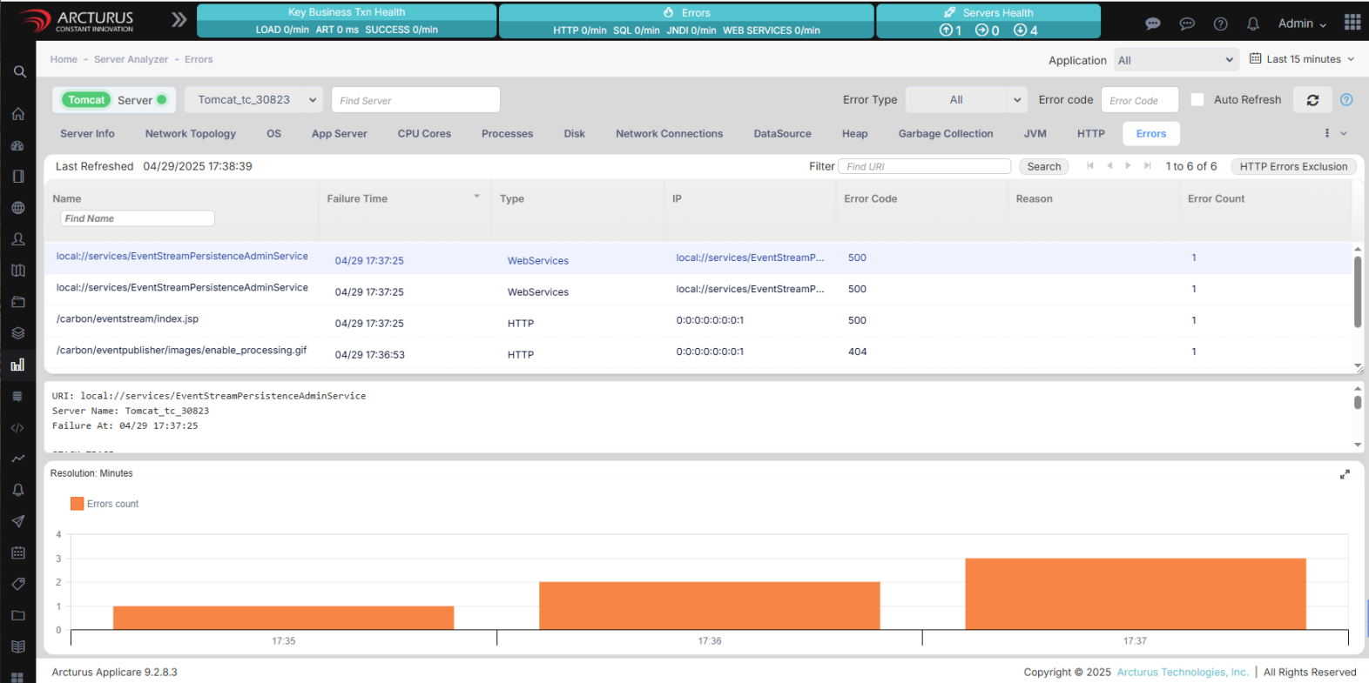This screenshot has width=1369, height=683.
Task: Open the Tomcat_tc_30823 server dropdown
Action: click(x=253, y=100)
